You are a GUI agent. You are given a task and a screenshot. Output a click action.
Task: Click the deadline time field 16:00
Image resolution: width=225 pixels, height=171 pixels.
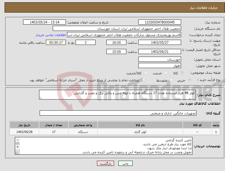pos(116,42)
